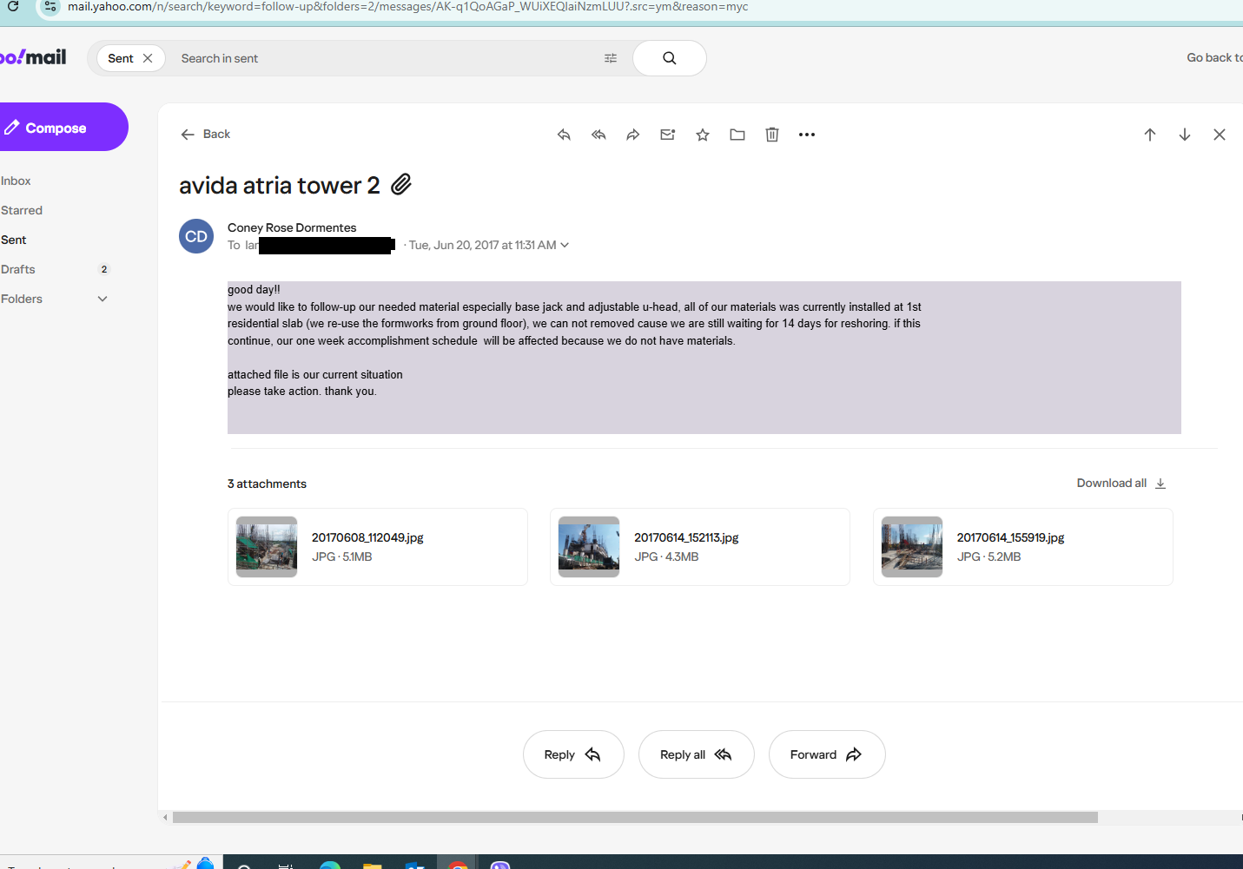
Task: Remove the Sent filter chip from search
Action: point(148,58)
